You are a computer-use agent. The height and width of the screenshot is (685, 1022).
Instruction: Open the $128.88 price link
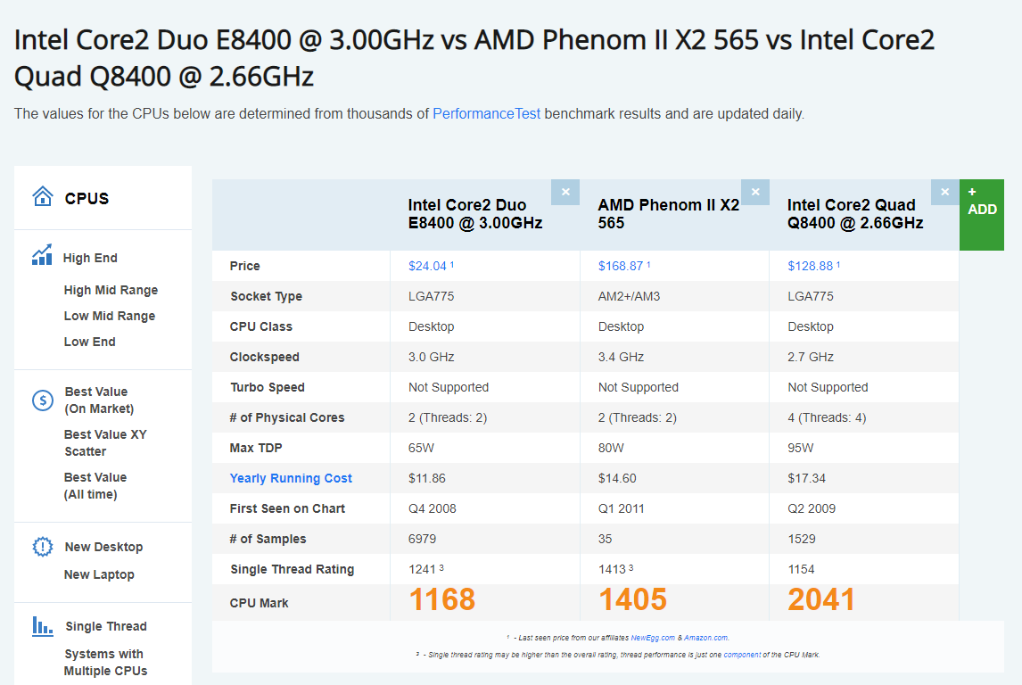pos(810,266)
